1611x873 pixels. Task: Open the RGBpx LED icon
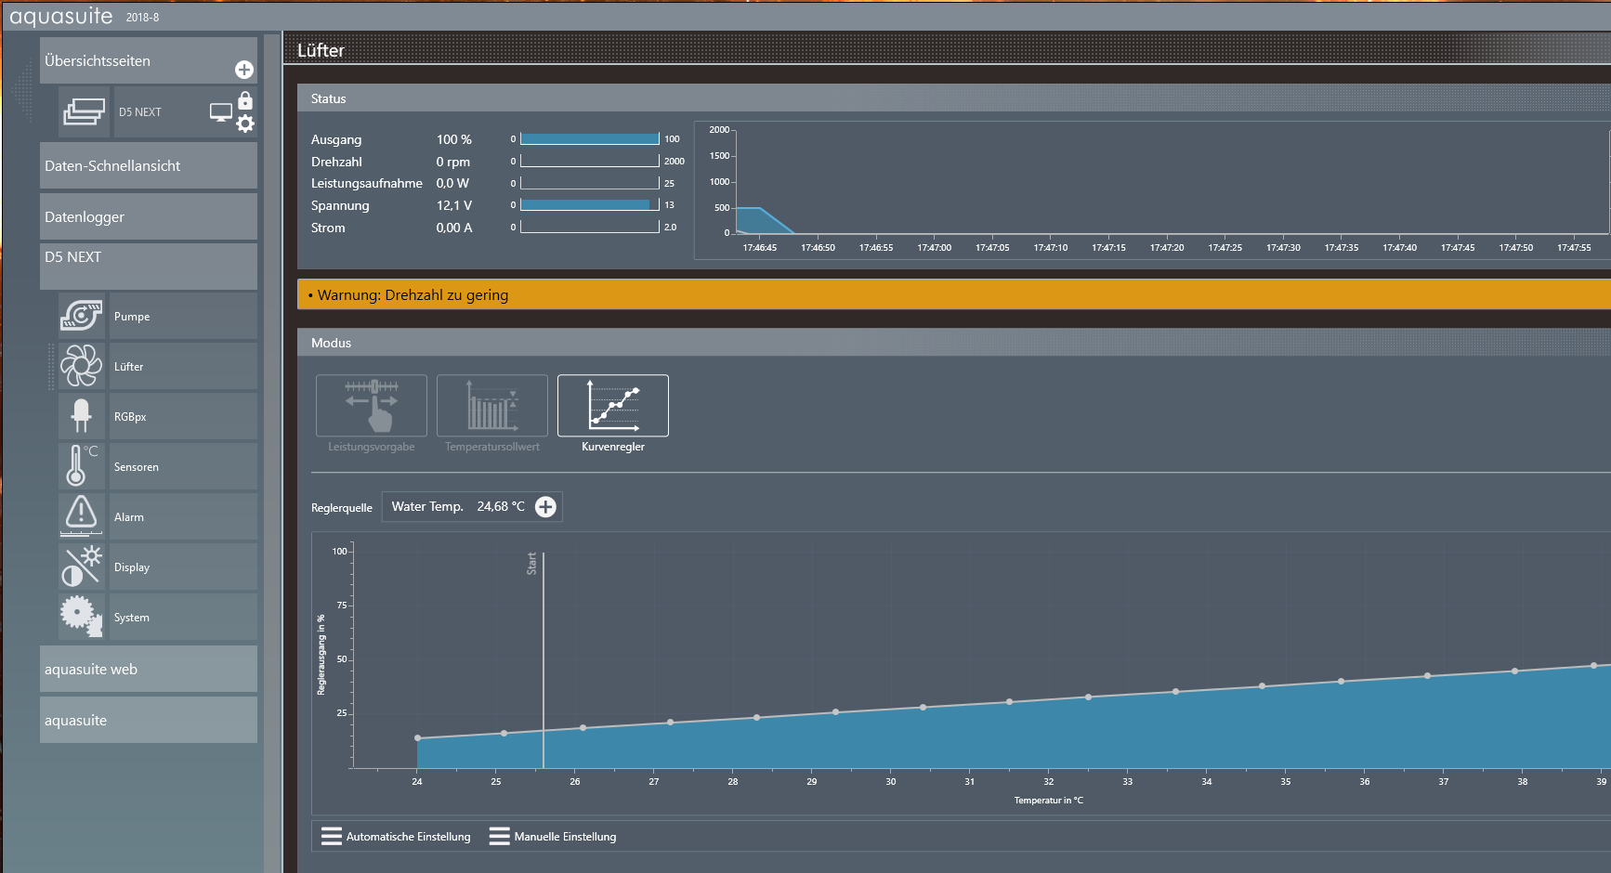point(82,416)
